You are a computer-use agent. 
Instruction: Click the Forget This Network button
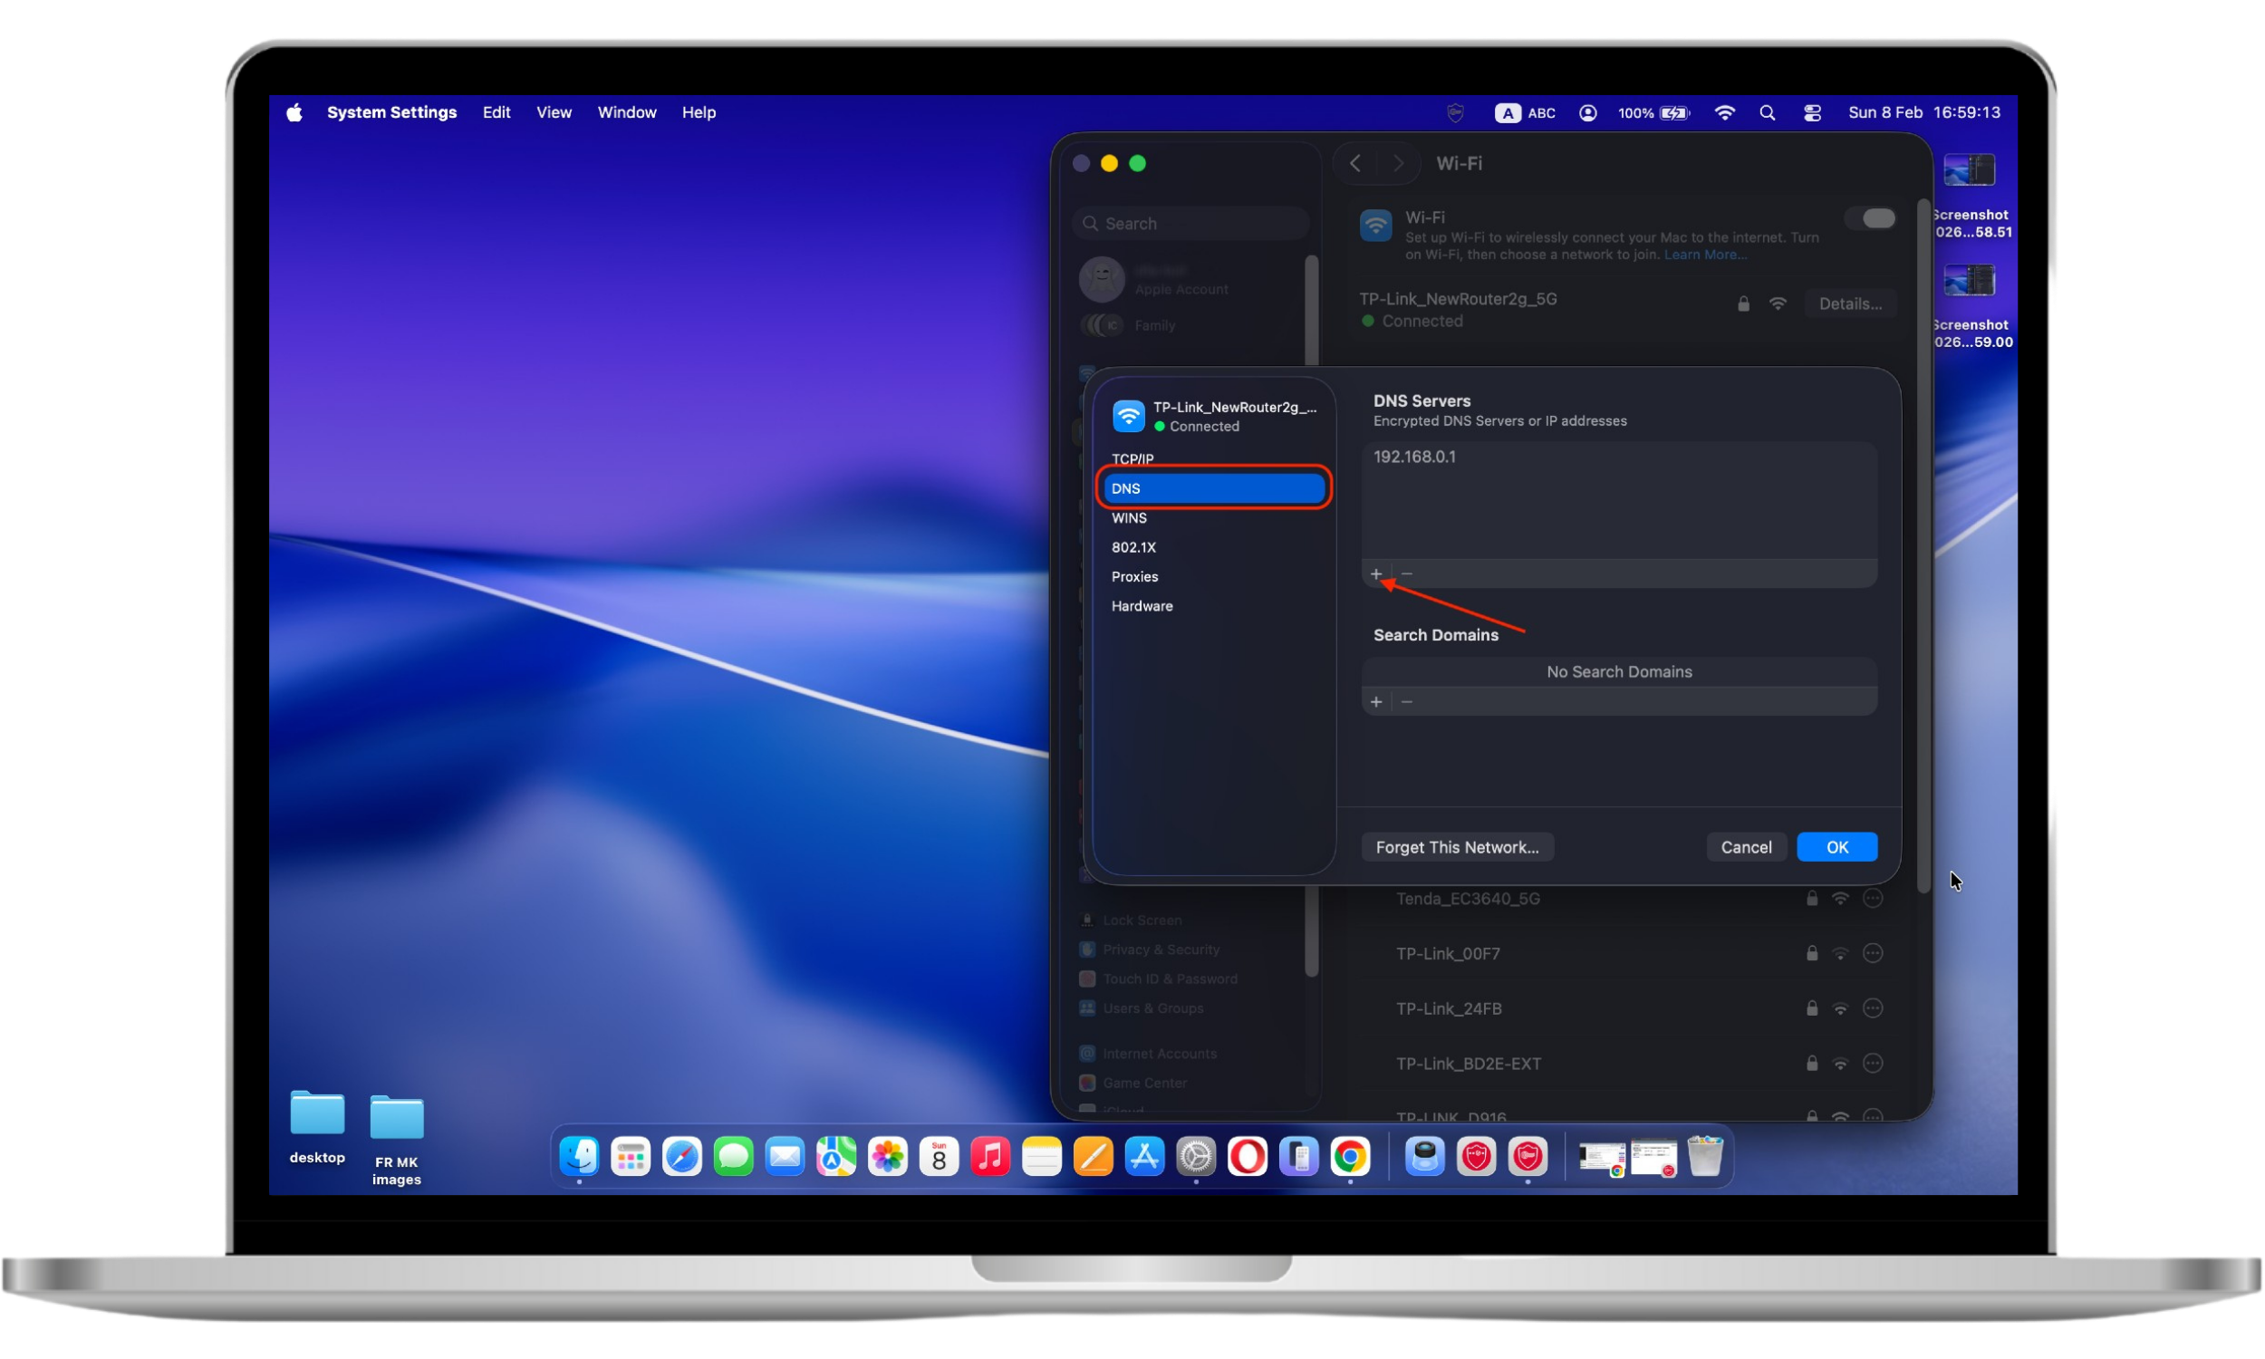click(1457, 847)
